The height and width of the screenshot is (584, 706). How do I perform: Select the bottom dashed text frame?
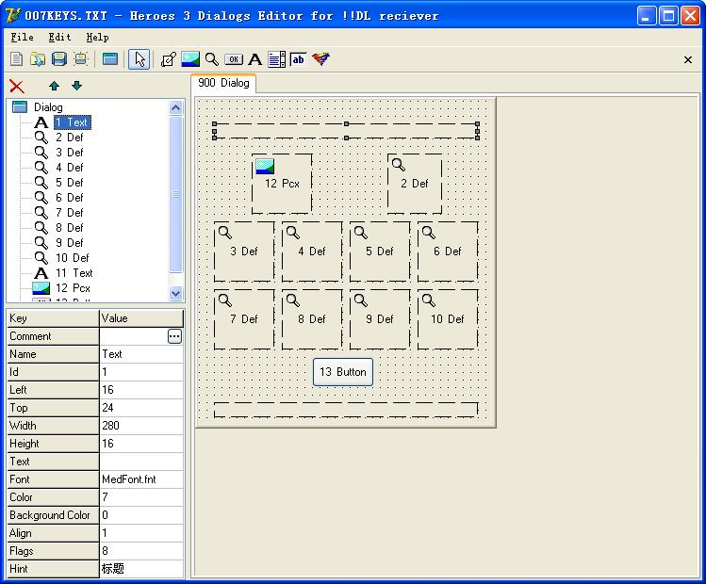point(346,410)
